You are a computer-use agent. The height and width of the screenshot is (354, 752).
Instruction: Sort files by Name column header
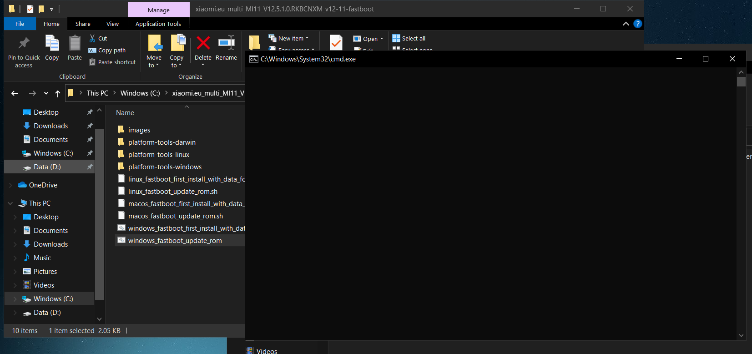(x=125, y=113)
